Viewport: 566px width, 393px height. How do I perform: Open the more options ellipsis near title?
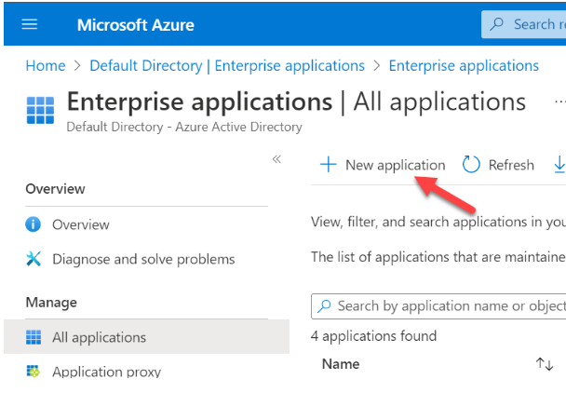tap(560, 102)
